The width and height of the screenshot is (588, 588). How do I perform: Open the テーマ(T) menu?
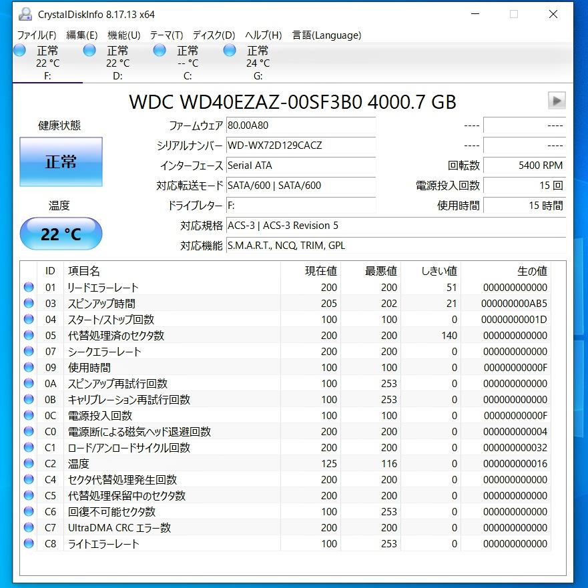(x=166, y=35)
